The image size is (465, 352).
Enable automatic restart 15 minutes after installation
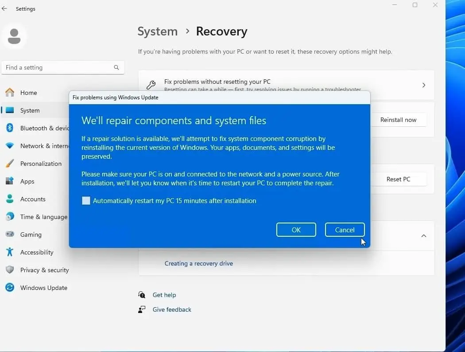click(86, 200)
